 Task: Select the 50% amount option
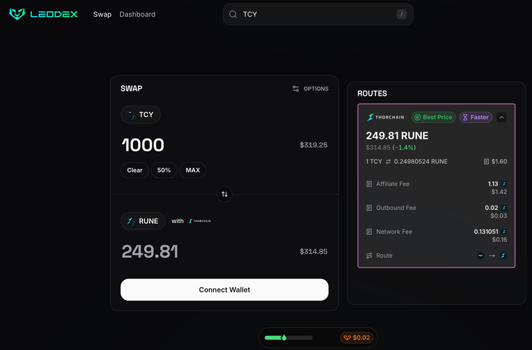pyautogui.click(x=164, y=170)
